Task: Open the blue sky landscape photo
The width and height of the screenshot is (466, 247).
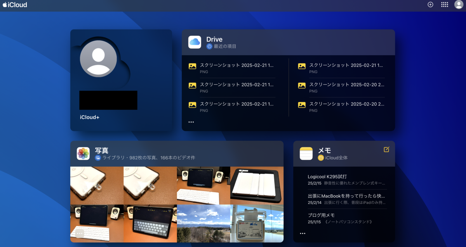Action: pos(203,224)
